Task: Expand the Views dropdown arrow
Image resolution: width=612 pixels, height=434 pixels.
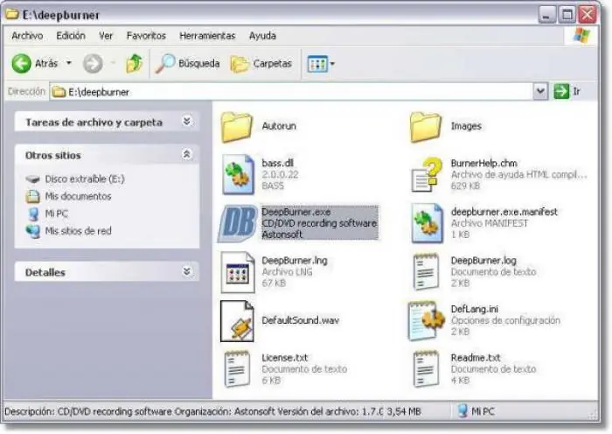Action: tap(332, 63)
